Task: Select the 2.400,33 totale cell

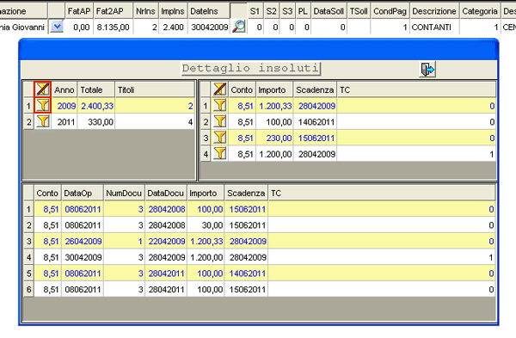Action: (96, 106)
